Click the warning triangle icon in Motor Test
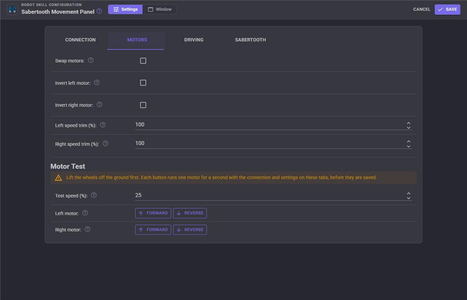Image resolution: width=467 pixels, height=300 pixels. [58, 178]
